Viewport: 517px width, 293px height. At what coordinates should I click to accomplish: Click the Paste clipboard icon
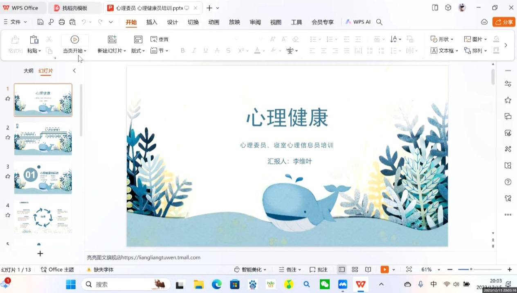(34, 40)
